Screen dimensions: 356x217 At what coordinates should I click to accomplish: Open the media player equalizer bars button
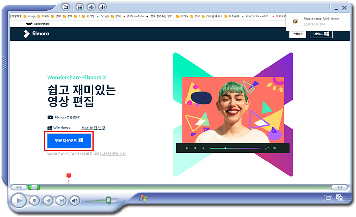click(x=103, y=7)
